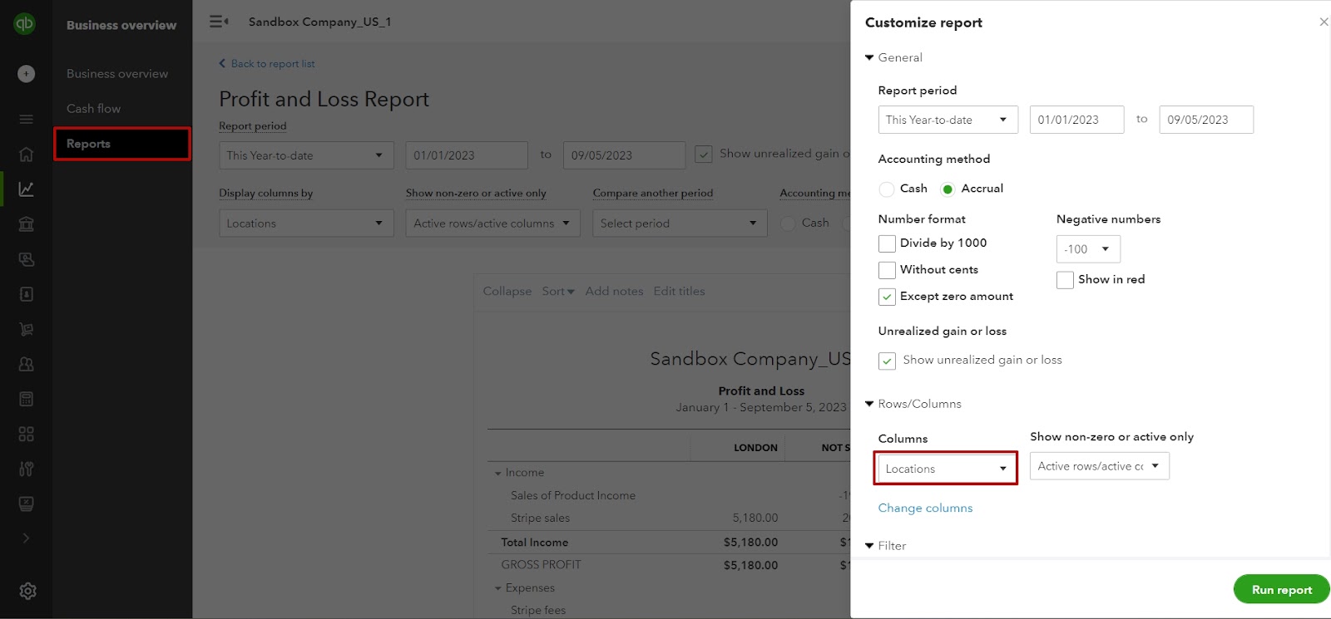Screen dimensions: 1331x619
Task: Open This Year-to-date dropdown in Customize report
Action: (948, 120)
